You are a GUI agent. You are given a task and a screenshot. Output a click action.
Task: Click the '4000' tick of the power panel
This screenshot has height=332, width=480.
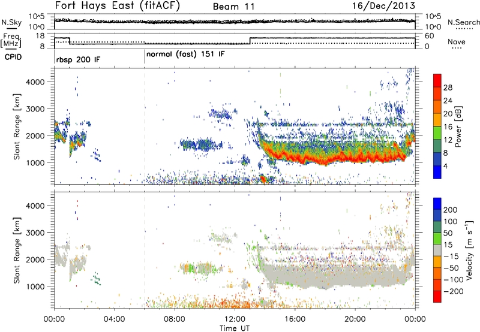(35, 82)
